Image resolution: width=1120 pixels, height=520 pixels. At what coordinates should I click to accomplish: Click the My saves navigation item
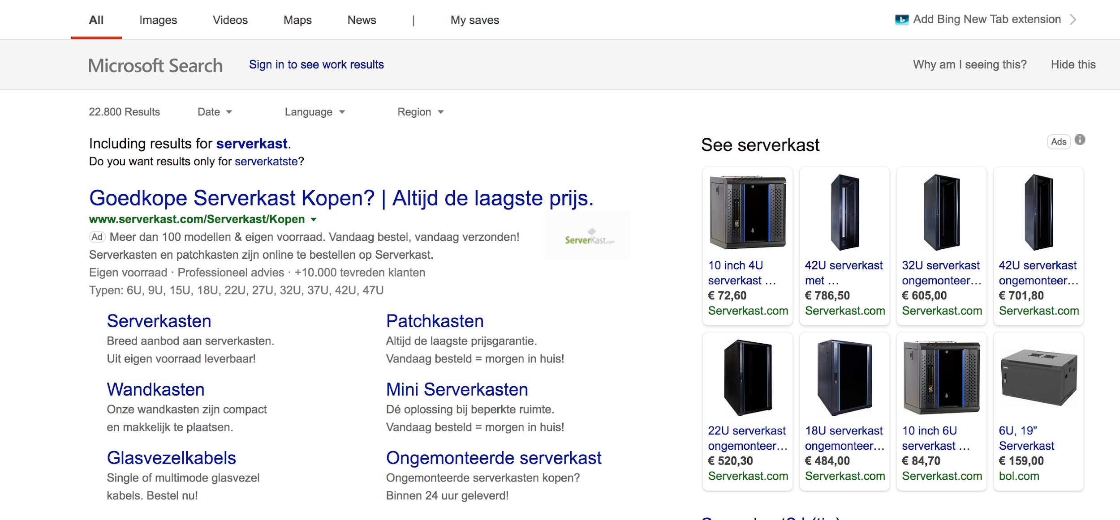point(474,20)
